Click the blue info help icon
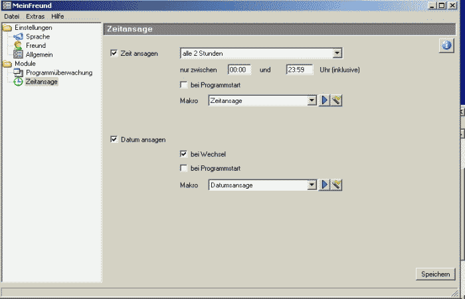The image size is (465, 299). click(446, 45)
